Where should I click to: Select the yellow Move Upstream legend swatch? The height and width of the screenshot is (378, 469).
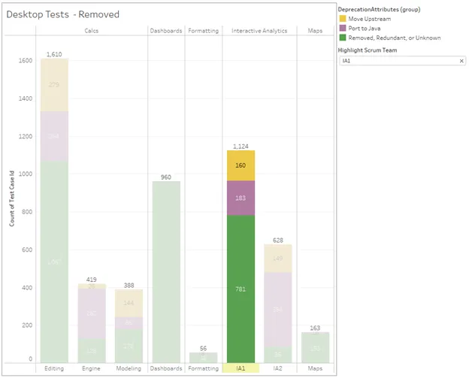pyautogui.click(x=342, y=18)
